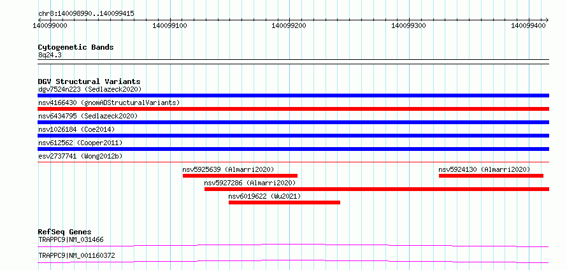Click the blue dgv7524n223 variant bar
567x270 pixels.
[293, 96]
